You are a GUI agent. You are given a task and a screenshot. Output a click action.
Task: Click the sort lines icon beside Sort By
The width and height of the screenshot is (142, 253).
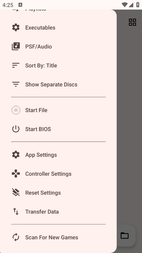click(x=16, y=65)
